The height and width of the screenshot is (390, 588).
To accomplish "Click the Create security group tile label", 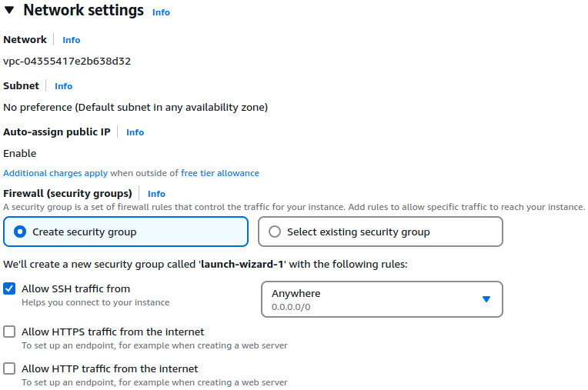I will click(85, 232).
